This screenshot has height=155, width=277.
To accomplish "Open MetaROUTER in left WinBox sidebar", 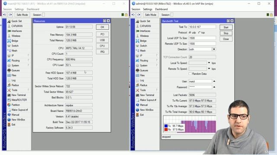I will point(19,100).
